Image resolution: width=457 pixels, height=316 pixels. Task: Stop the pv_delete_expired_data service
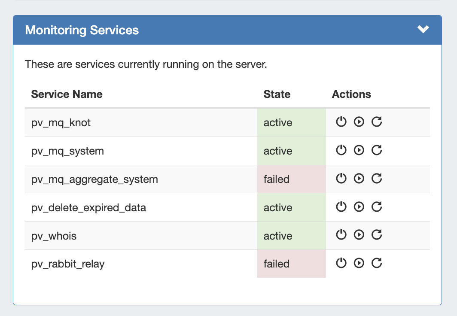341,207
